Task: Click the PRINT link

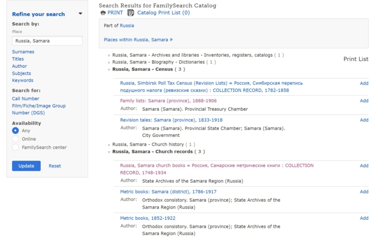Action: tap(115, 13)
